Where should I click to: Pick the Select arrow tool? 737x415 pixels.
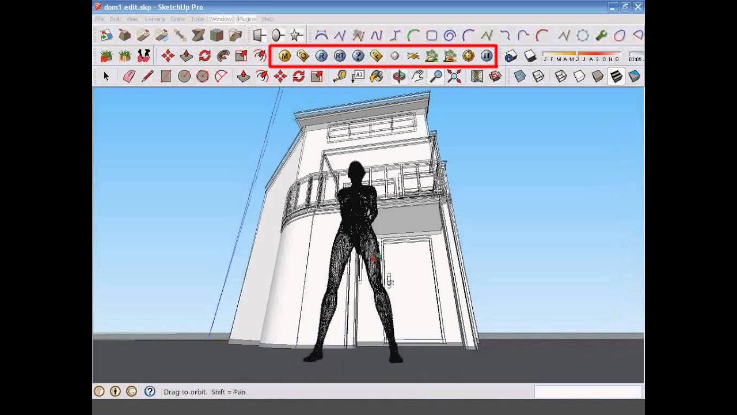click(x=106, y=76)
